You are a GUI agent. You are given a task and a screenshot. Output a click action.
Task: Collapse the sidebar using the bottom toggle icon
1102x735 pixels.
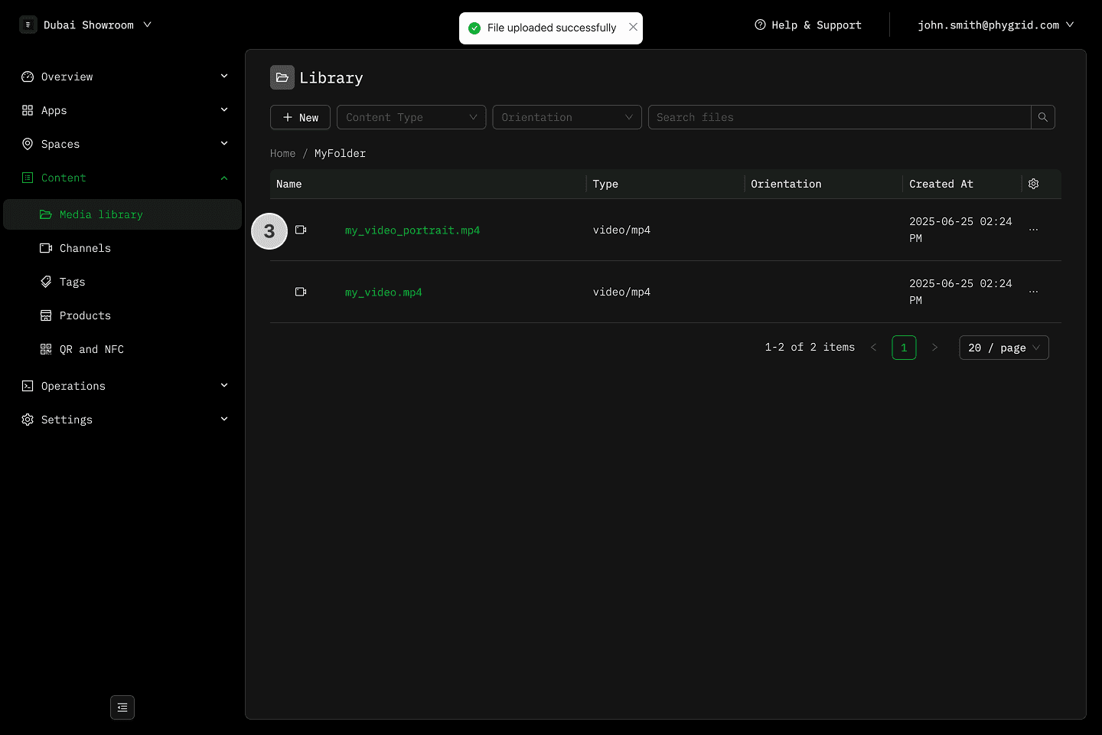[122, 707]
